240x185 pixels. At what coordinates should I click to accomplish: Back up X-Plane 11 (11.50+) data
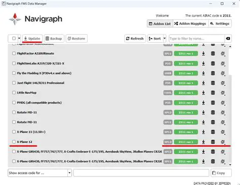click(x=213, y=132)
